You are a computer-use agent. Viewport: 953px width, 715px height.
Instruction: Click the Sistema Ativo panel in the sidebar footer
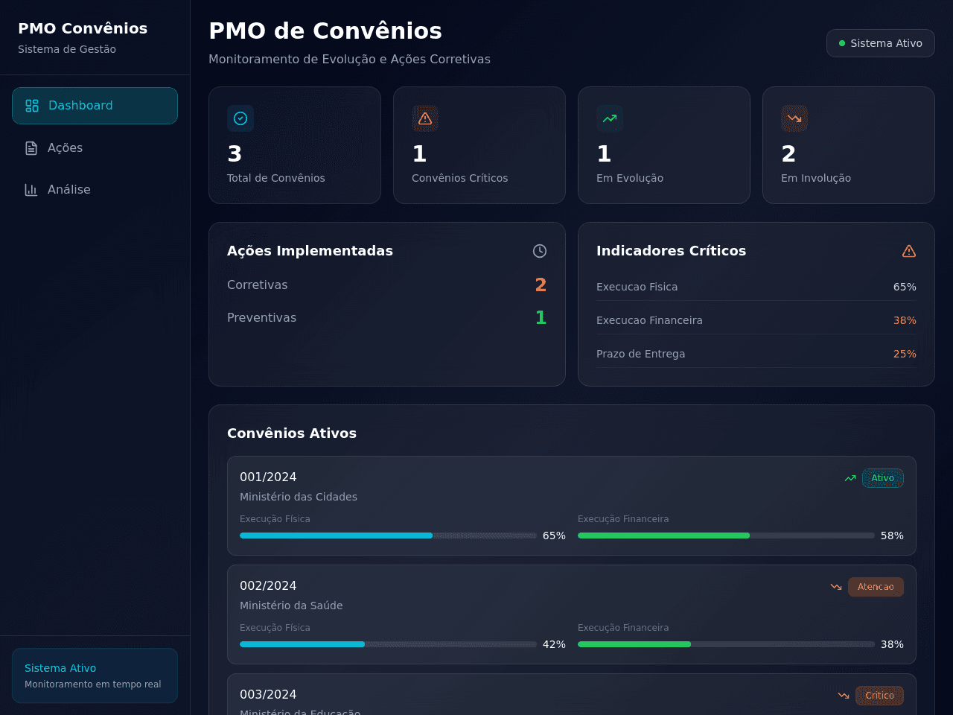(x=95, y=676)
